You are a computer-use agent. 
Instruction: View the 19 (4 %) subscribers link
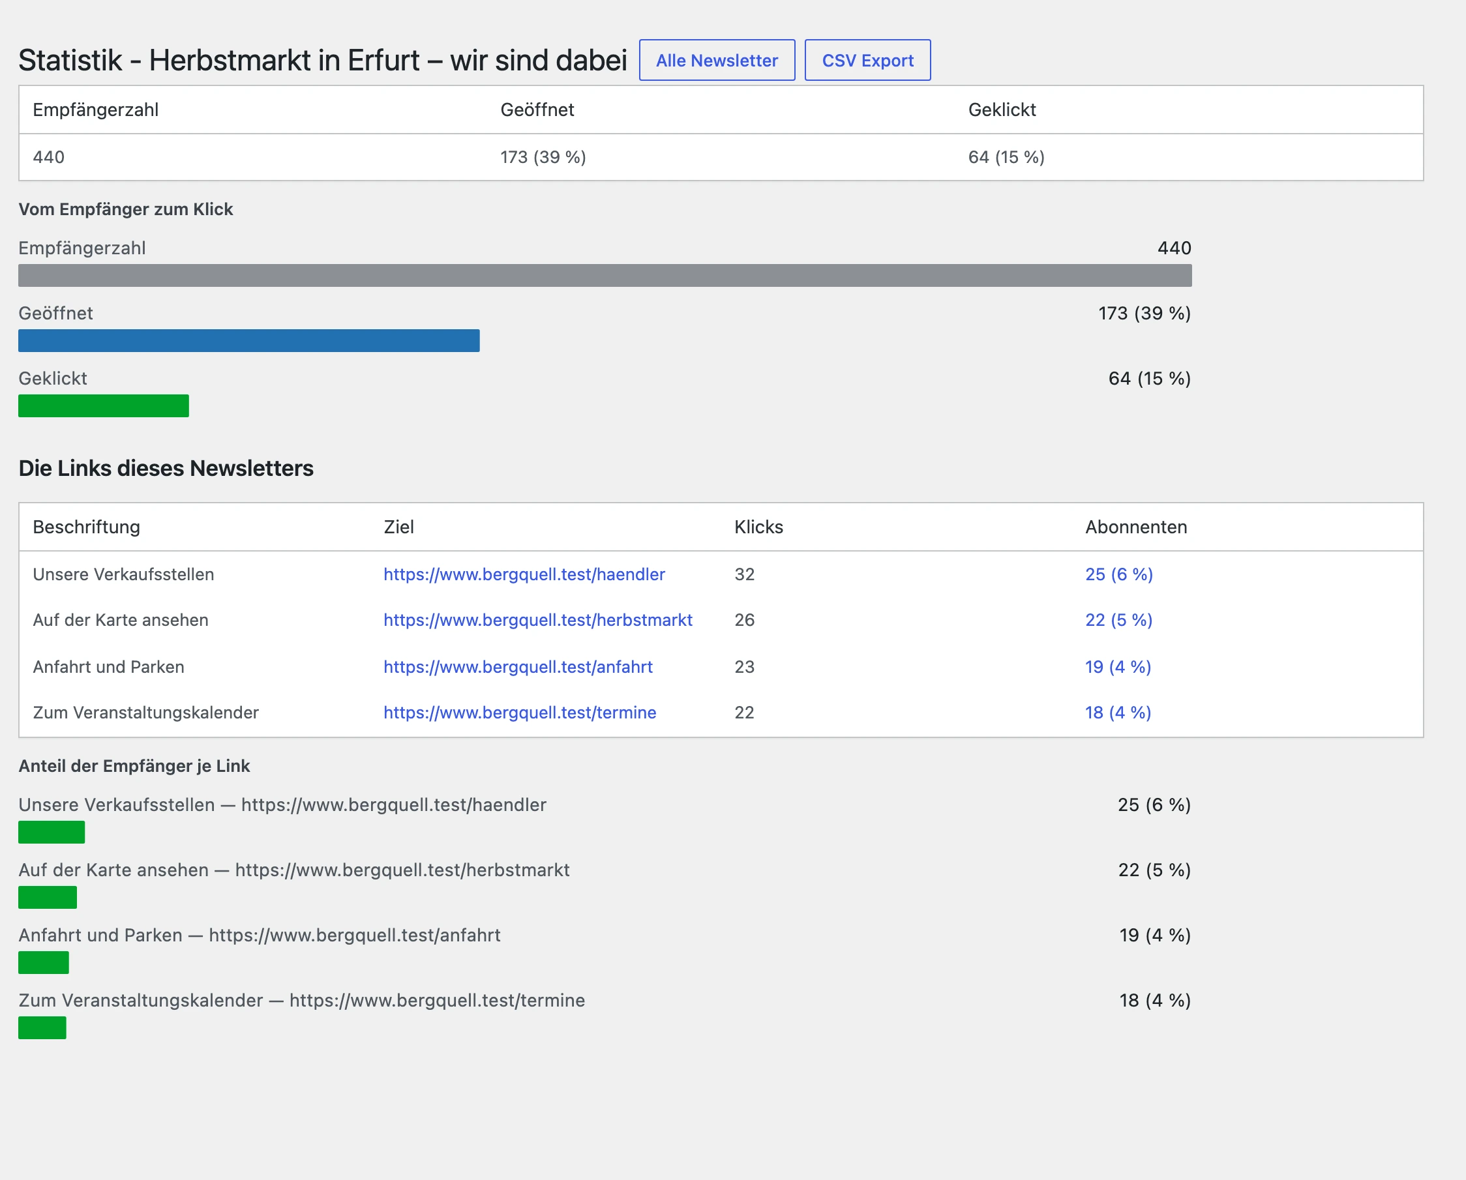click(x=1118, y=667)
